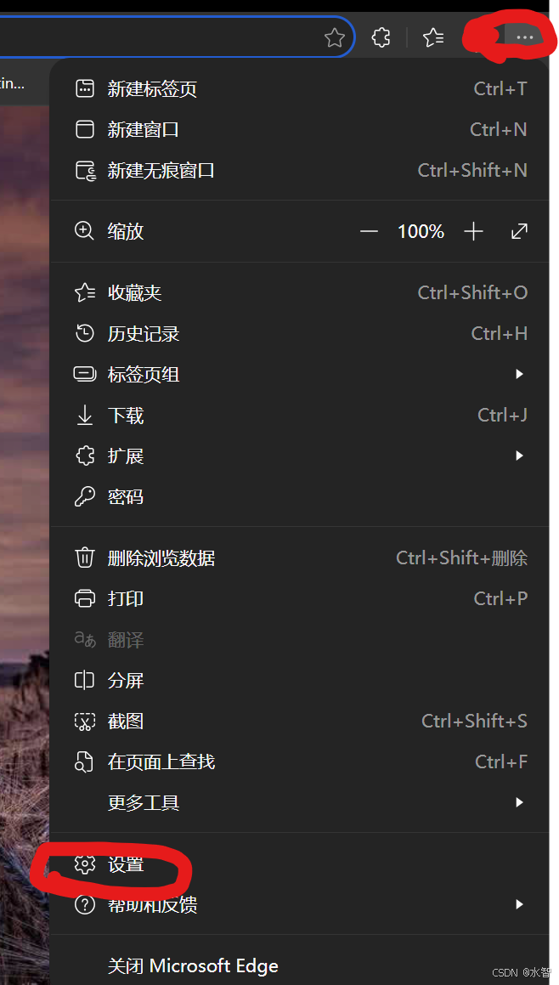This screenshot has height=985, width=559.
Task: Choose 删除浏览数据 menu entry
Action: [300, 558]
